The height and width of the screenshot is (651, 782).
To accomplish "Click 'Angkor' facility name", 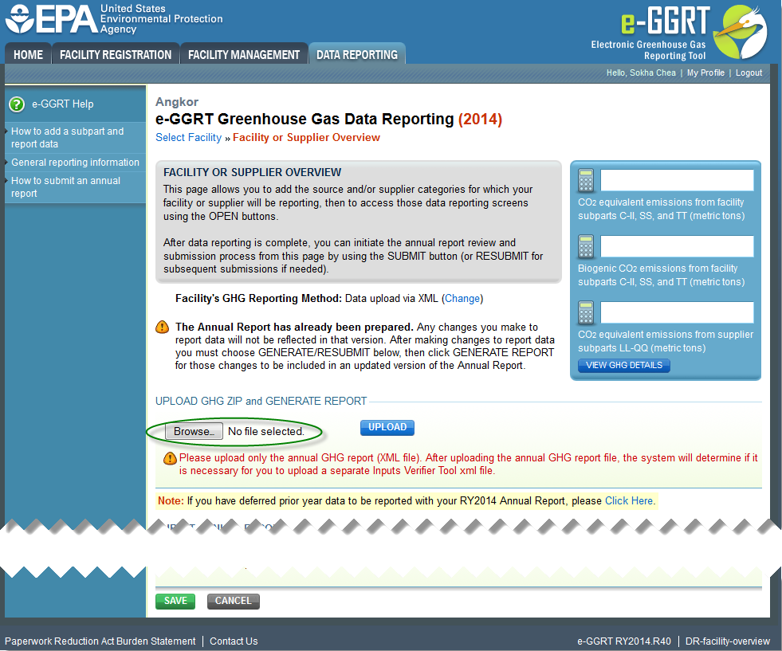I will point(177,102).
